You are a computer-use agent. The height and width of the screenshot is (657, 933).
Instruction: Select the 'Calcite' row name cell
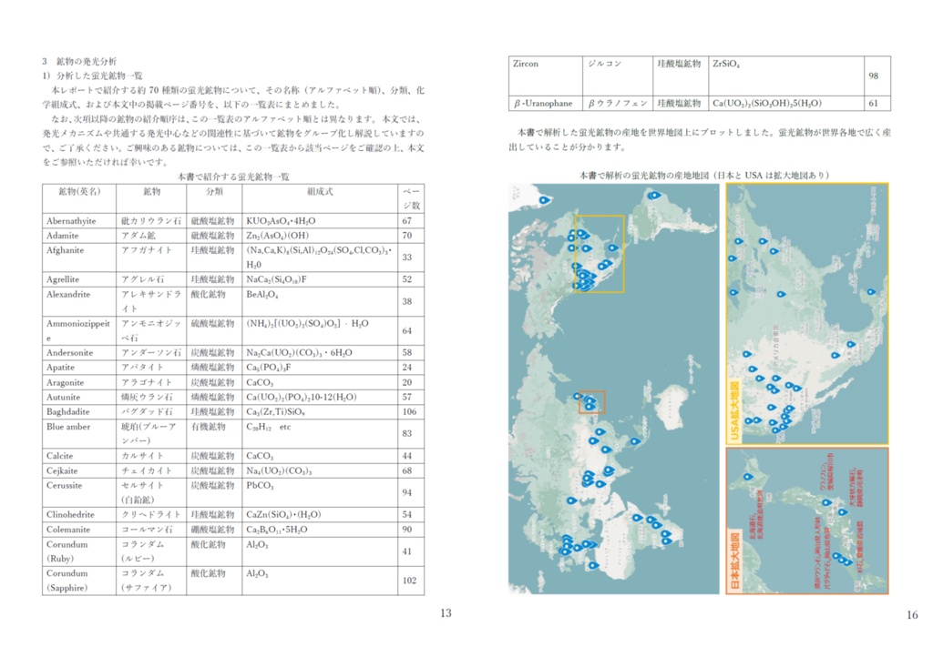coord(79,456)
